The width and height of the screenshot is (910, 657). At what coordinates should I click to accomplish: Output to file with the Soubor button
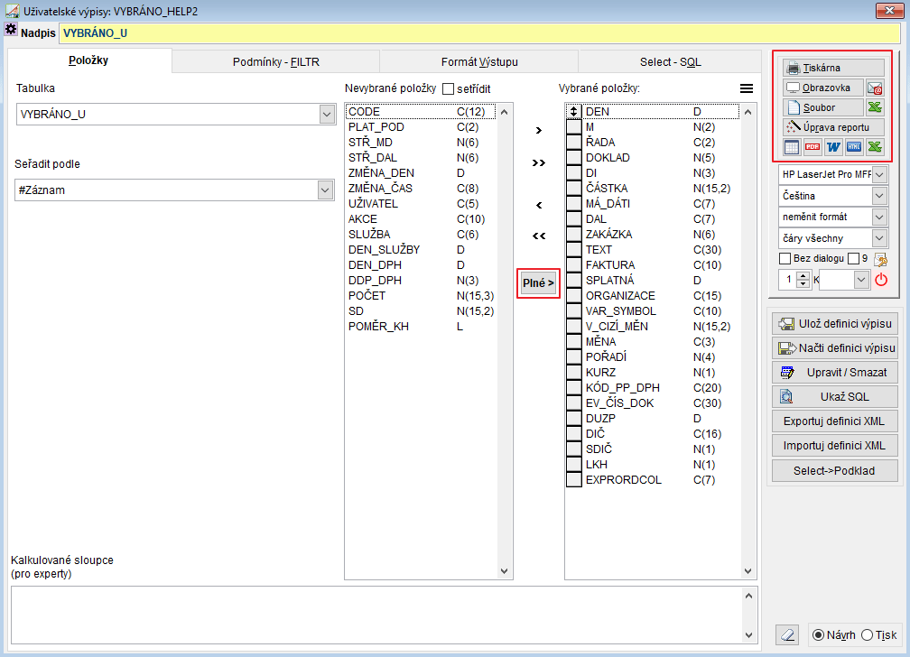[823, 107]
